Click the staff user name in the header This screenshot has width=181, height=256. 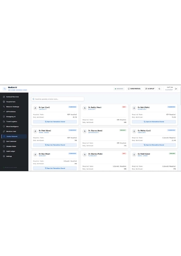pyautogui.click(x=170, y=88)
